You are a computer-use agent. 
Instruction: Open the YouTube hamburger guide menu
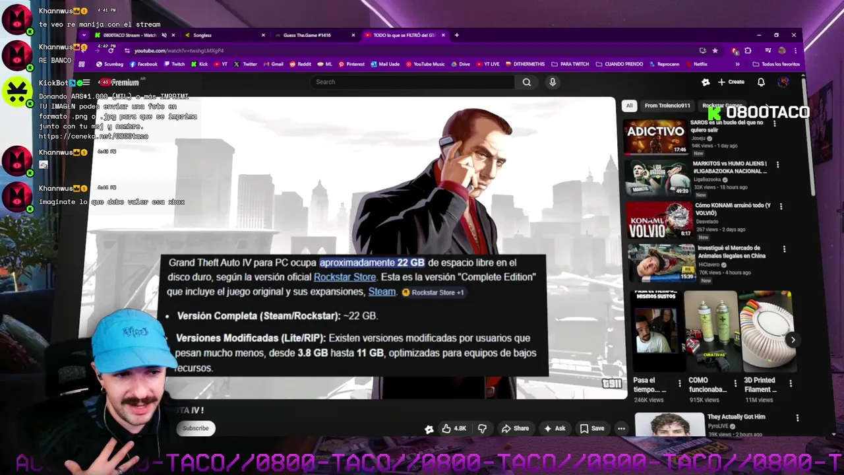pos(86,82)
